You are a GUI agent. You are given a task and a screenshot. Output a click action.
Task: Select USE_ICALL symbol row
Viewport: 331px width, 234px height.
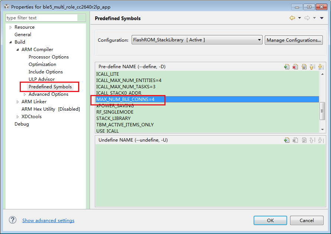207,131
